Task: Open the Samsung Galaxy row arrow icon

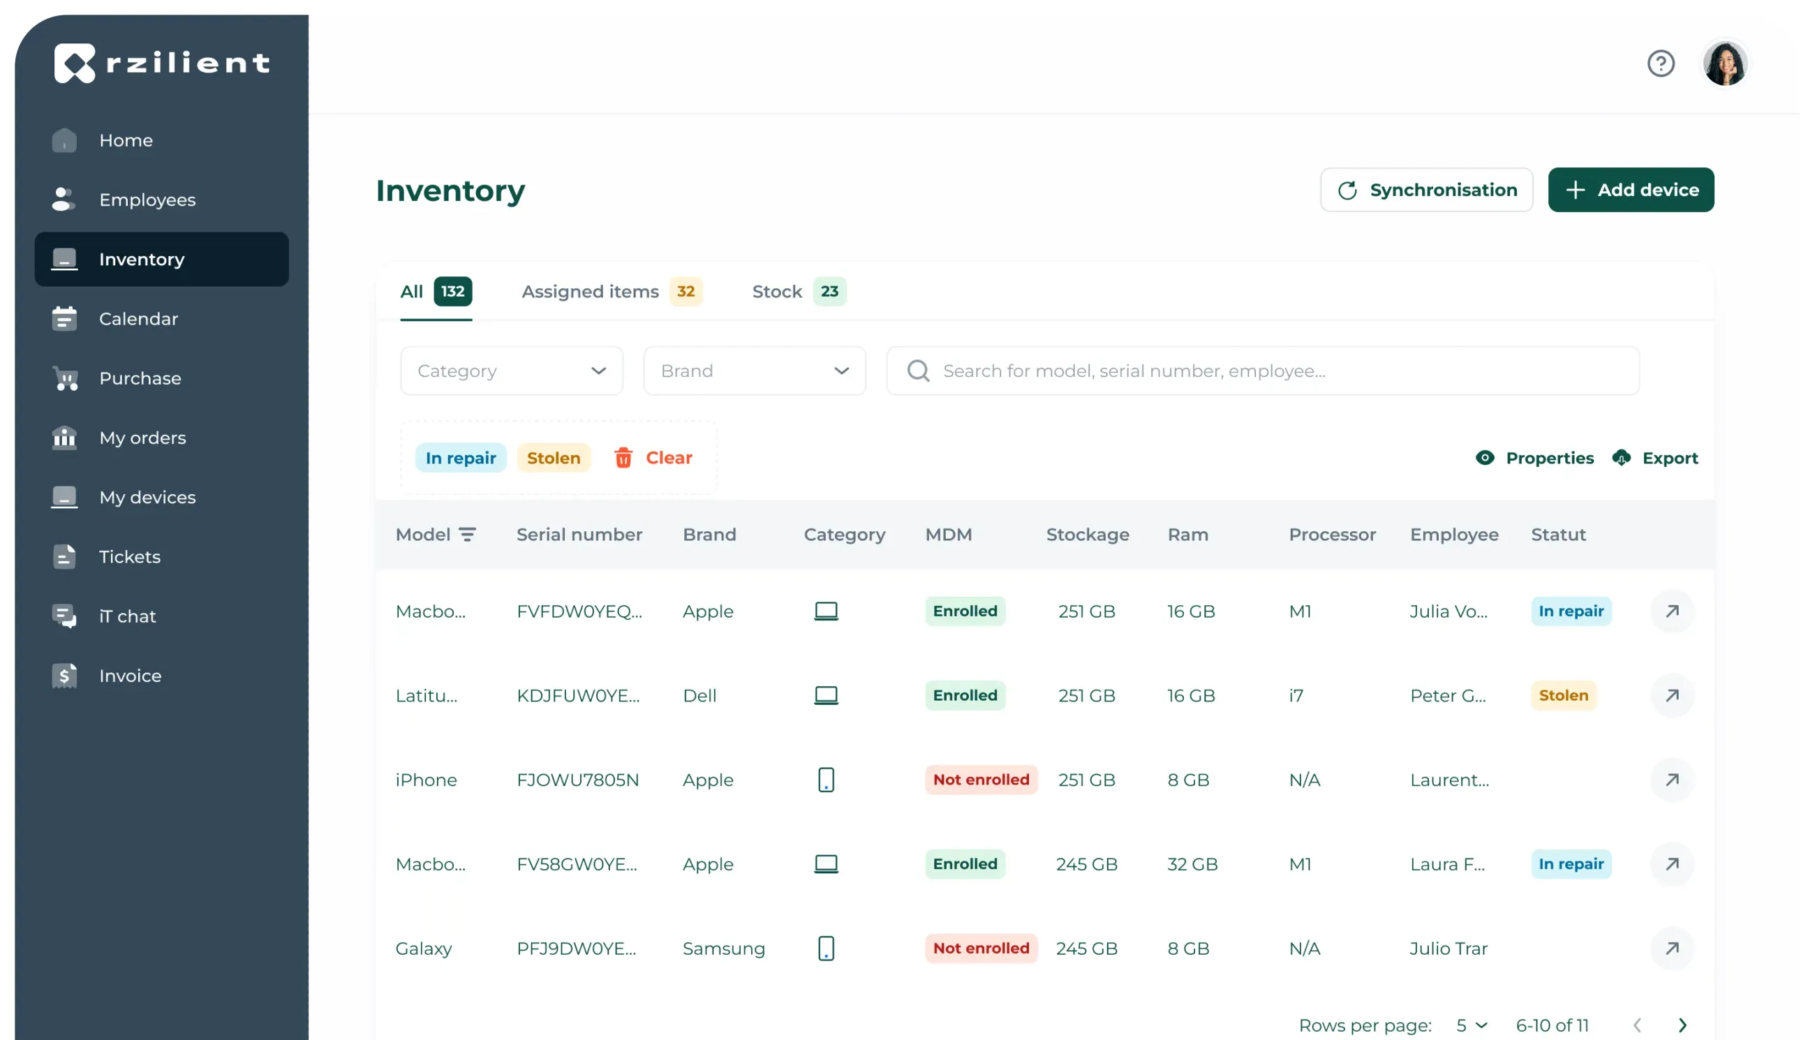Action: tap(1671, 949)
